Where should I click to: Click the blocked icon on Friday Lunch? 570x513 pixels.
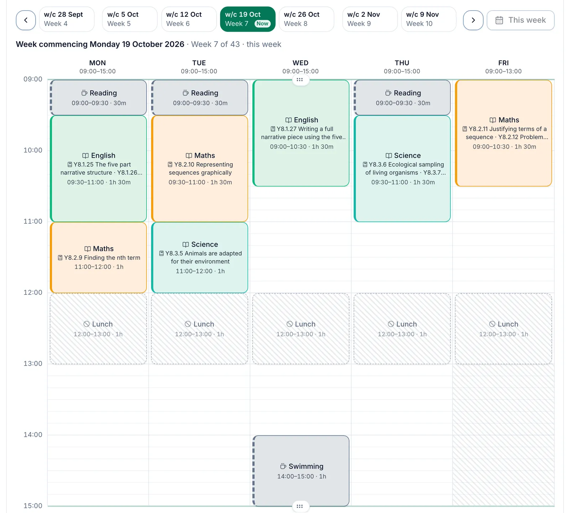point(492,324)
